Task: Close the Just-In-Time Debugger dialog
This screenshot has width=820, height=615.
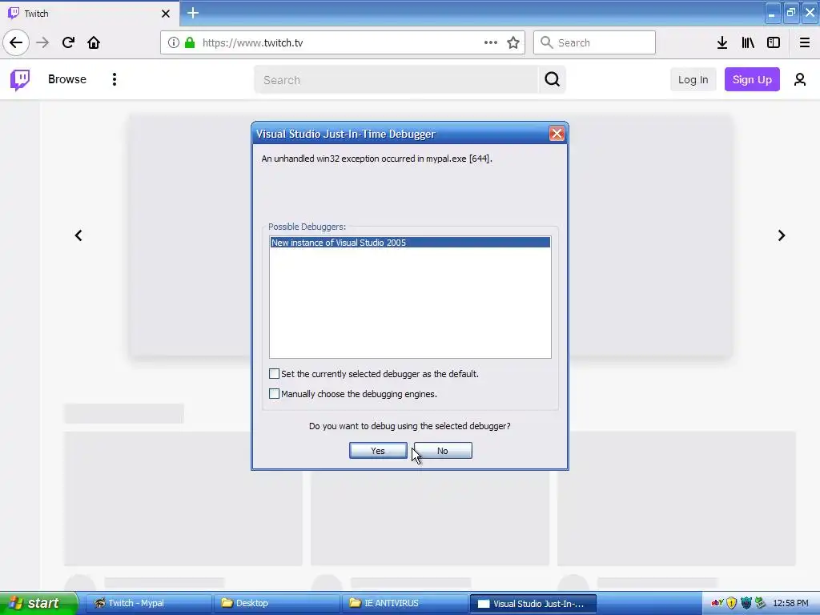Action: 557,134
